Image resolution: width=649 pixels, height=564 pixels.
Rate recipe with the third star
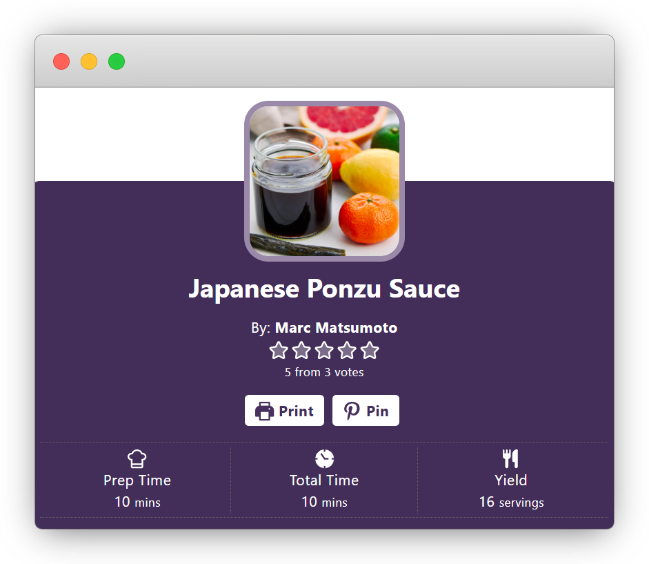point(324,351)
